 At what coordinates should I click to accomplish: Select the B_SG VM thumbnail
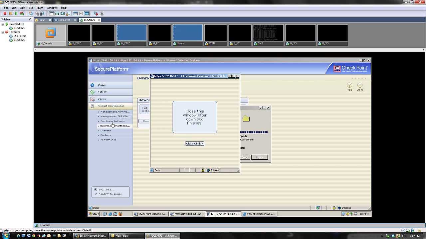point(332,35)
